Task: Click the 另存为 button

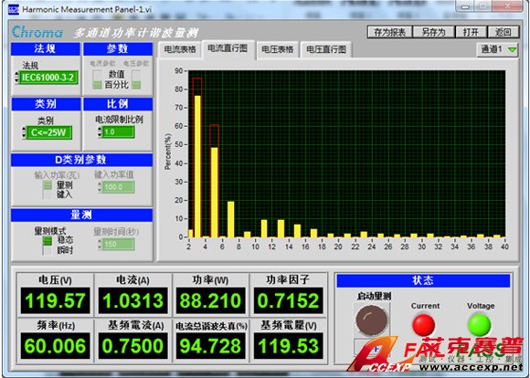Action: tap(433, 32)
